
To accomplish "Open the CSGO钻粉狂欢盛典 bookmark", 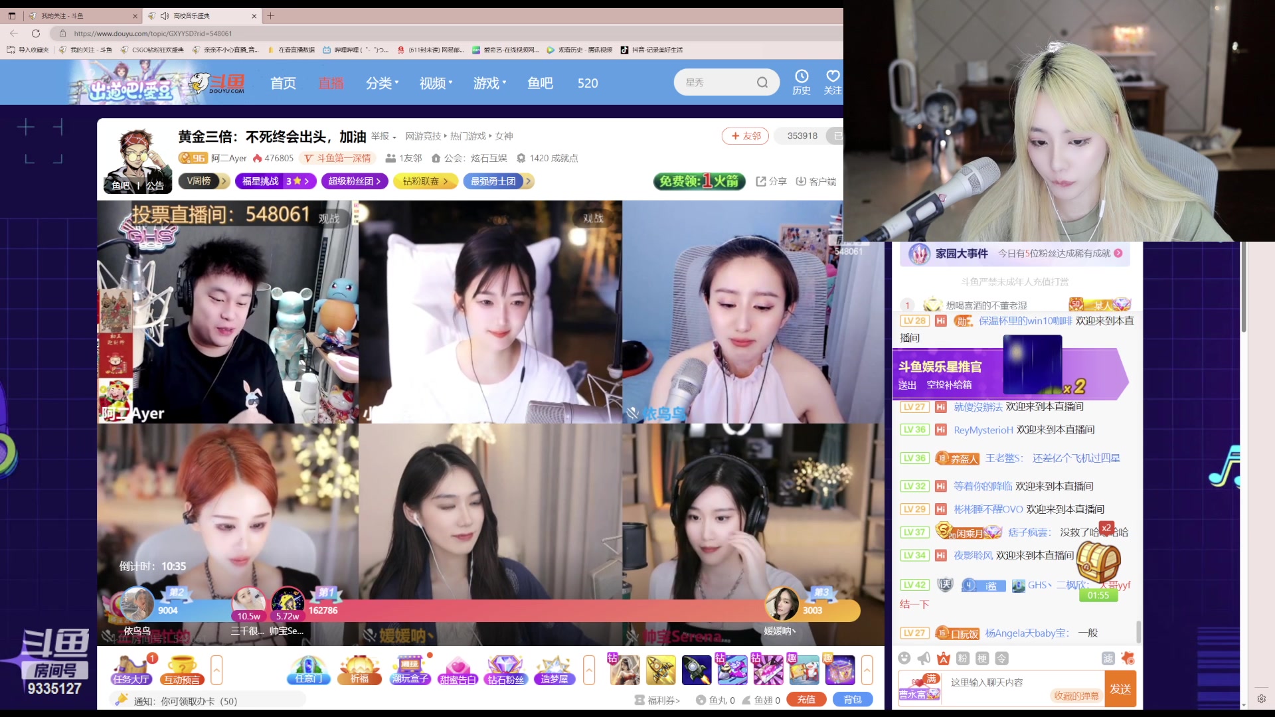I will [153, 50].
